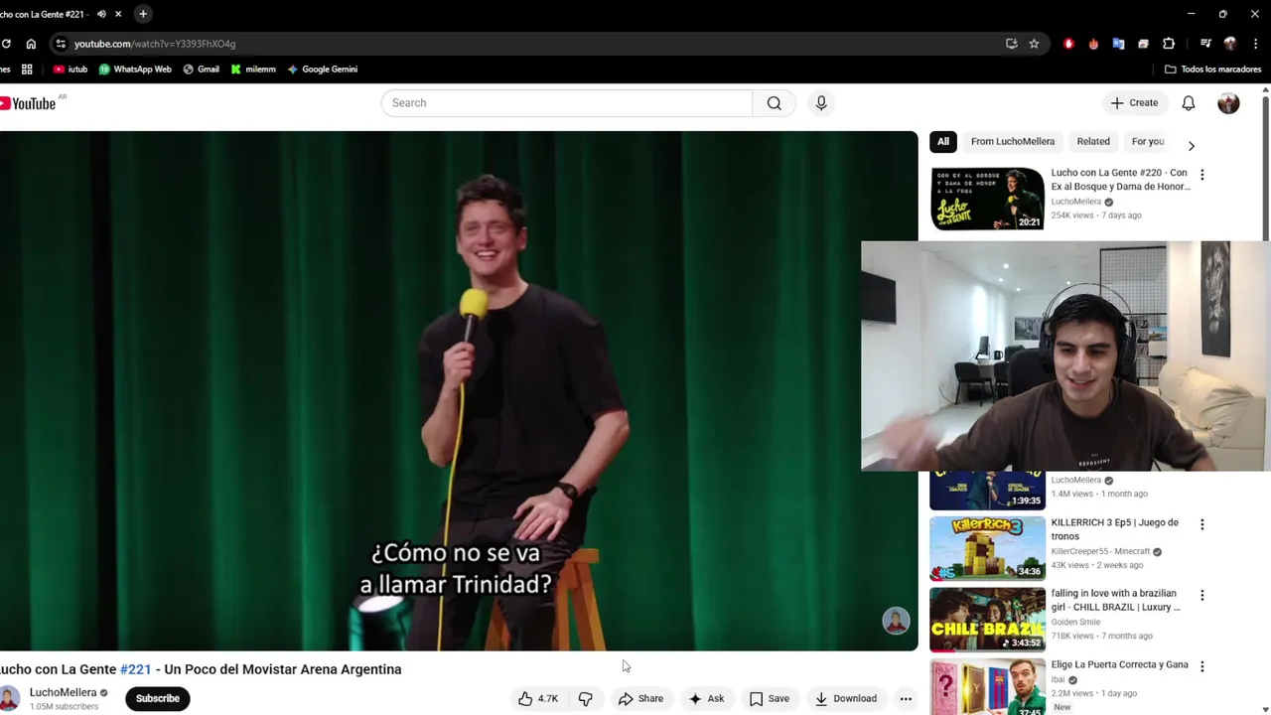The width and height of the screenshot is (1271, 715).
Task: Click the install app icon in address bar
Action: 1011,44
